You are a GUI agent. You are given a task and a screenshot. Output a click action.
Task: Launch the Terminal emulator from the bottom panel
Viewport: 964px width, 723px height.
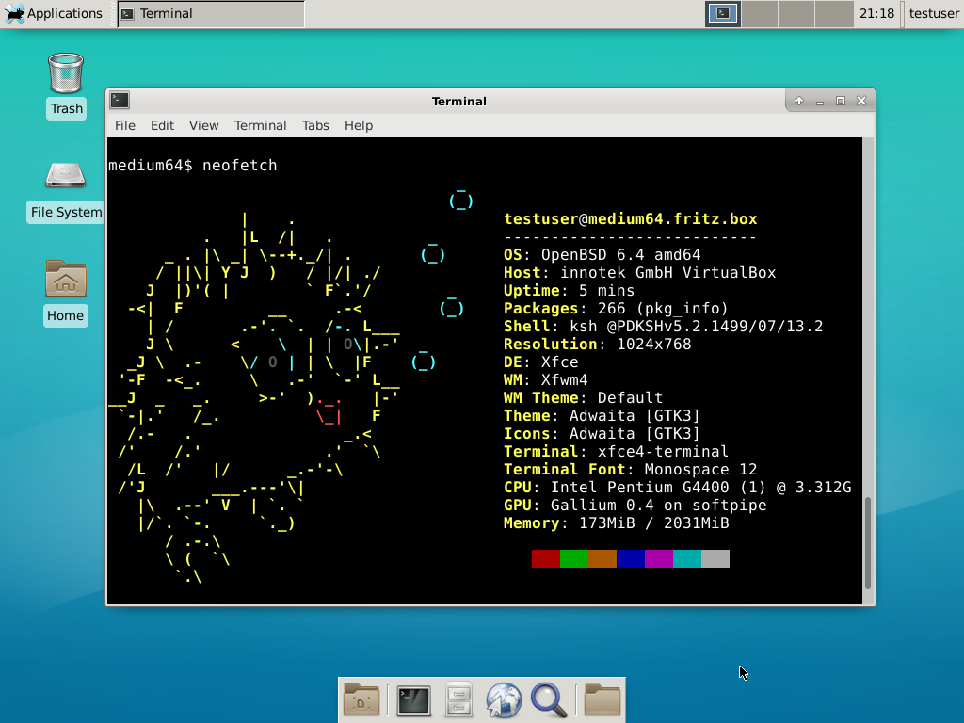(413, 699)
